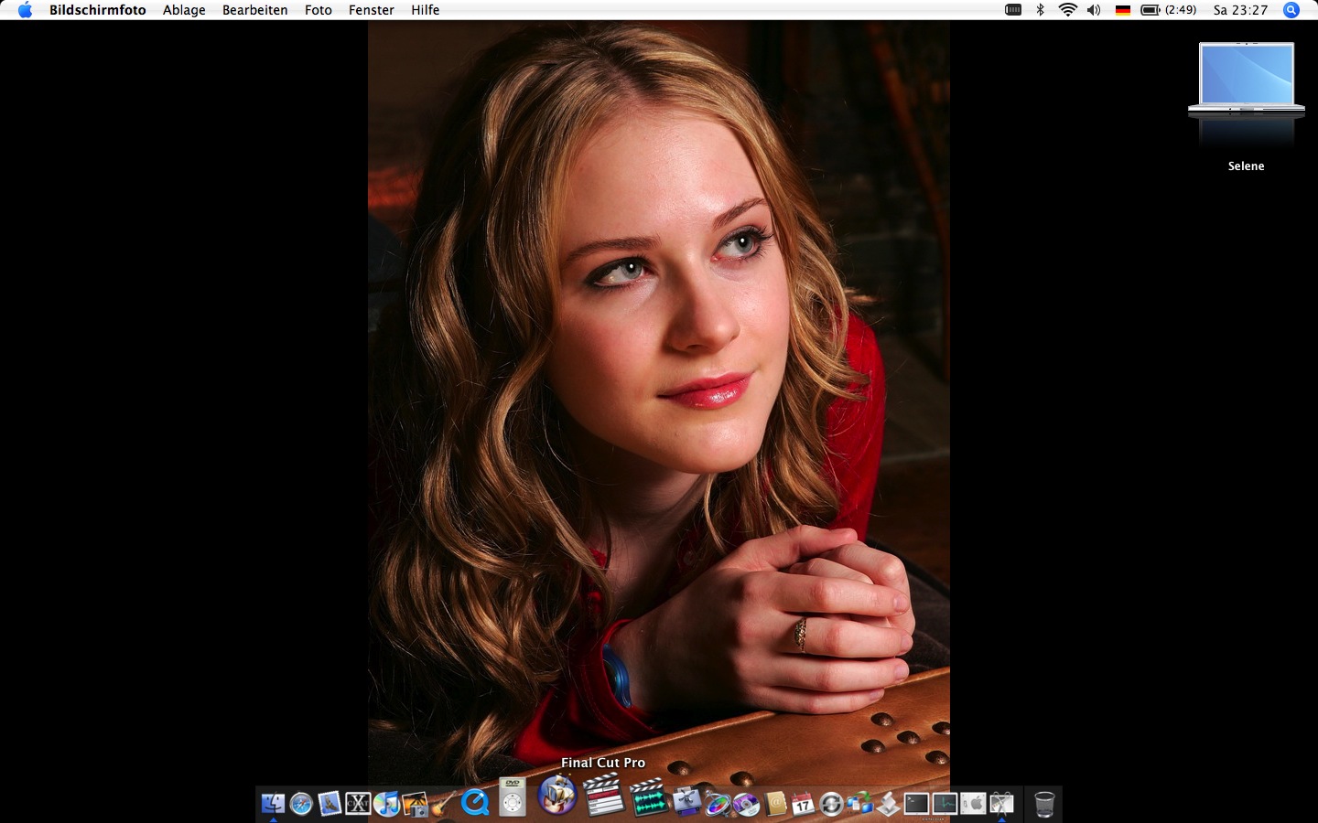Open Spotlight search in menu bar

[1291, 10]
